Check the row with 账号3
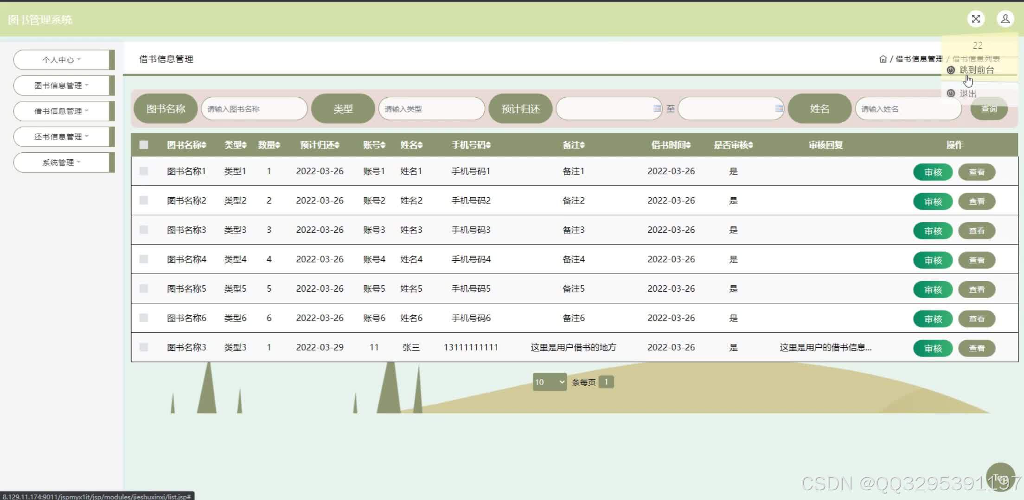 (x=144, y=230)
